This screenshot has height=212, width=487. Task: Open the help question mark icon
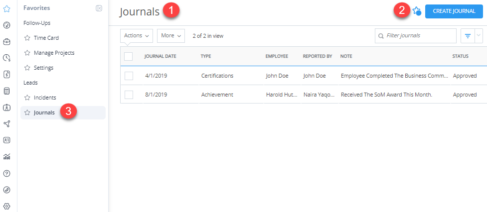click(7, 173)
